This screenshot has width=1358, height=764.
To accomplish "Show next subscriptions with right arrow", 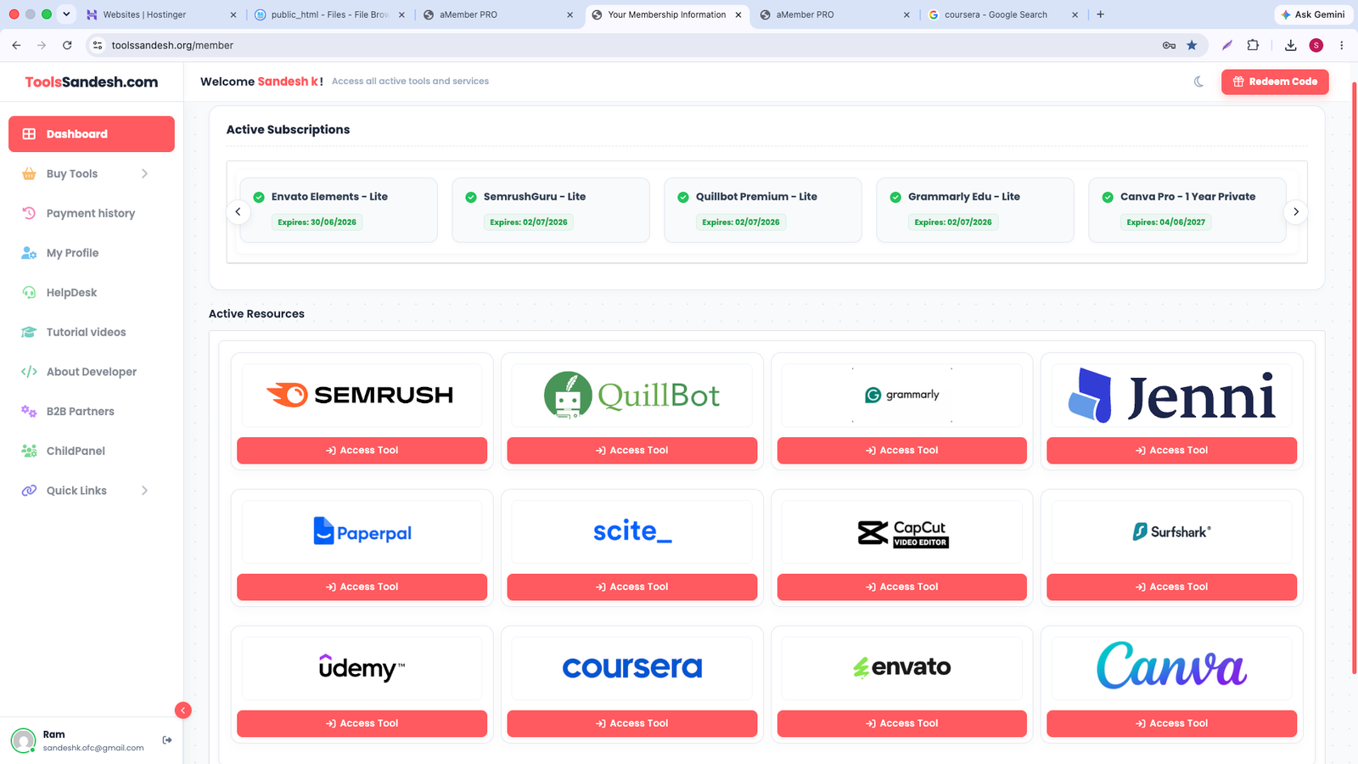I will point(1295,211).
